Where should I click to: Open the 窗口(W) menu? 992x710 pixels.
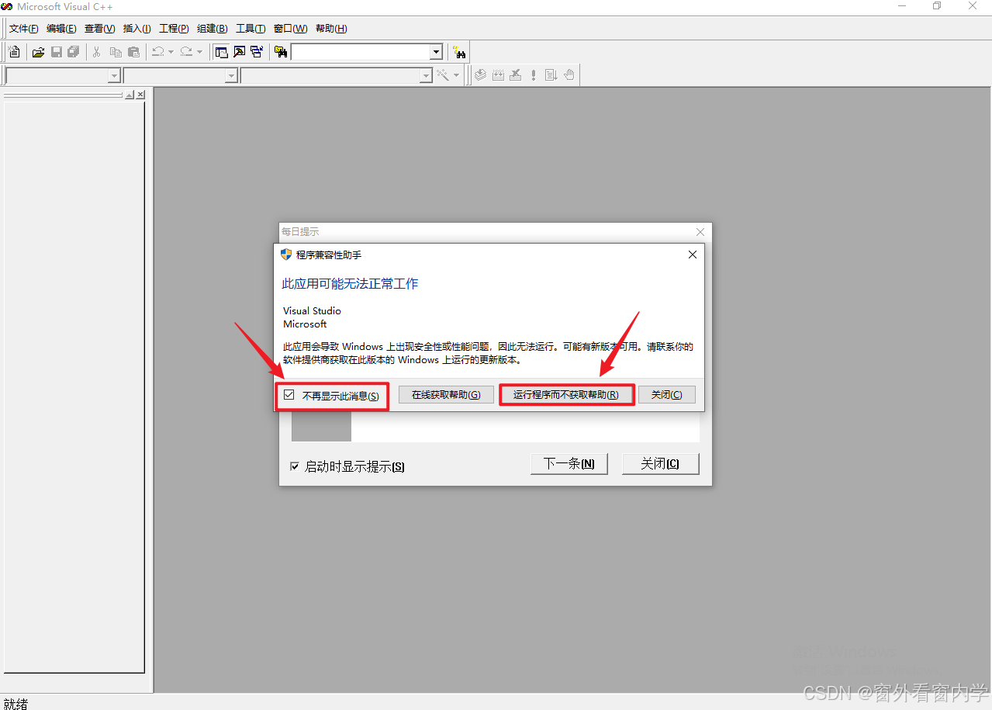(x=290, y=29)
